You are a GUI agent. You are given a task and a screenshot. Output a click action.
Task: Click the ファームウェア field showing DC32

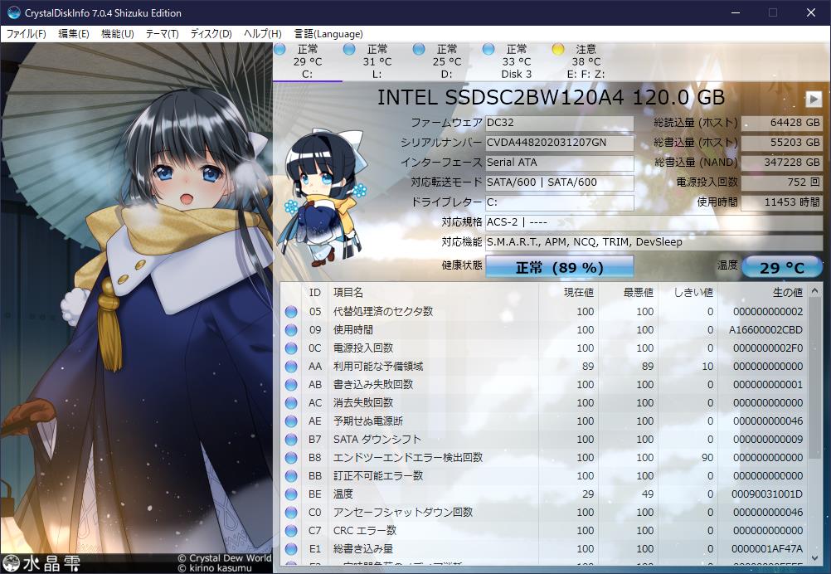point(560,123)
